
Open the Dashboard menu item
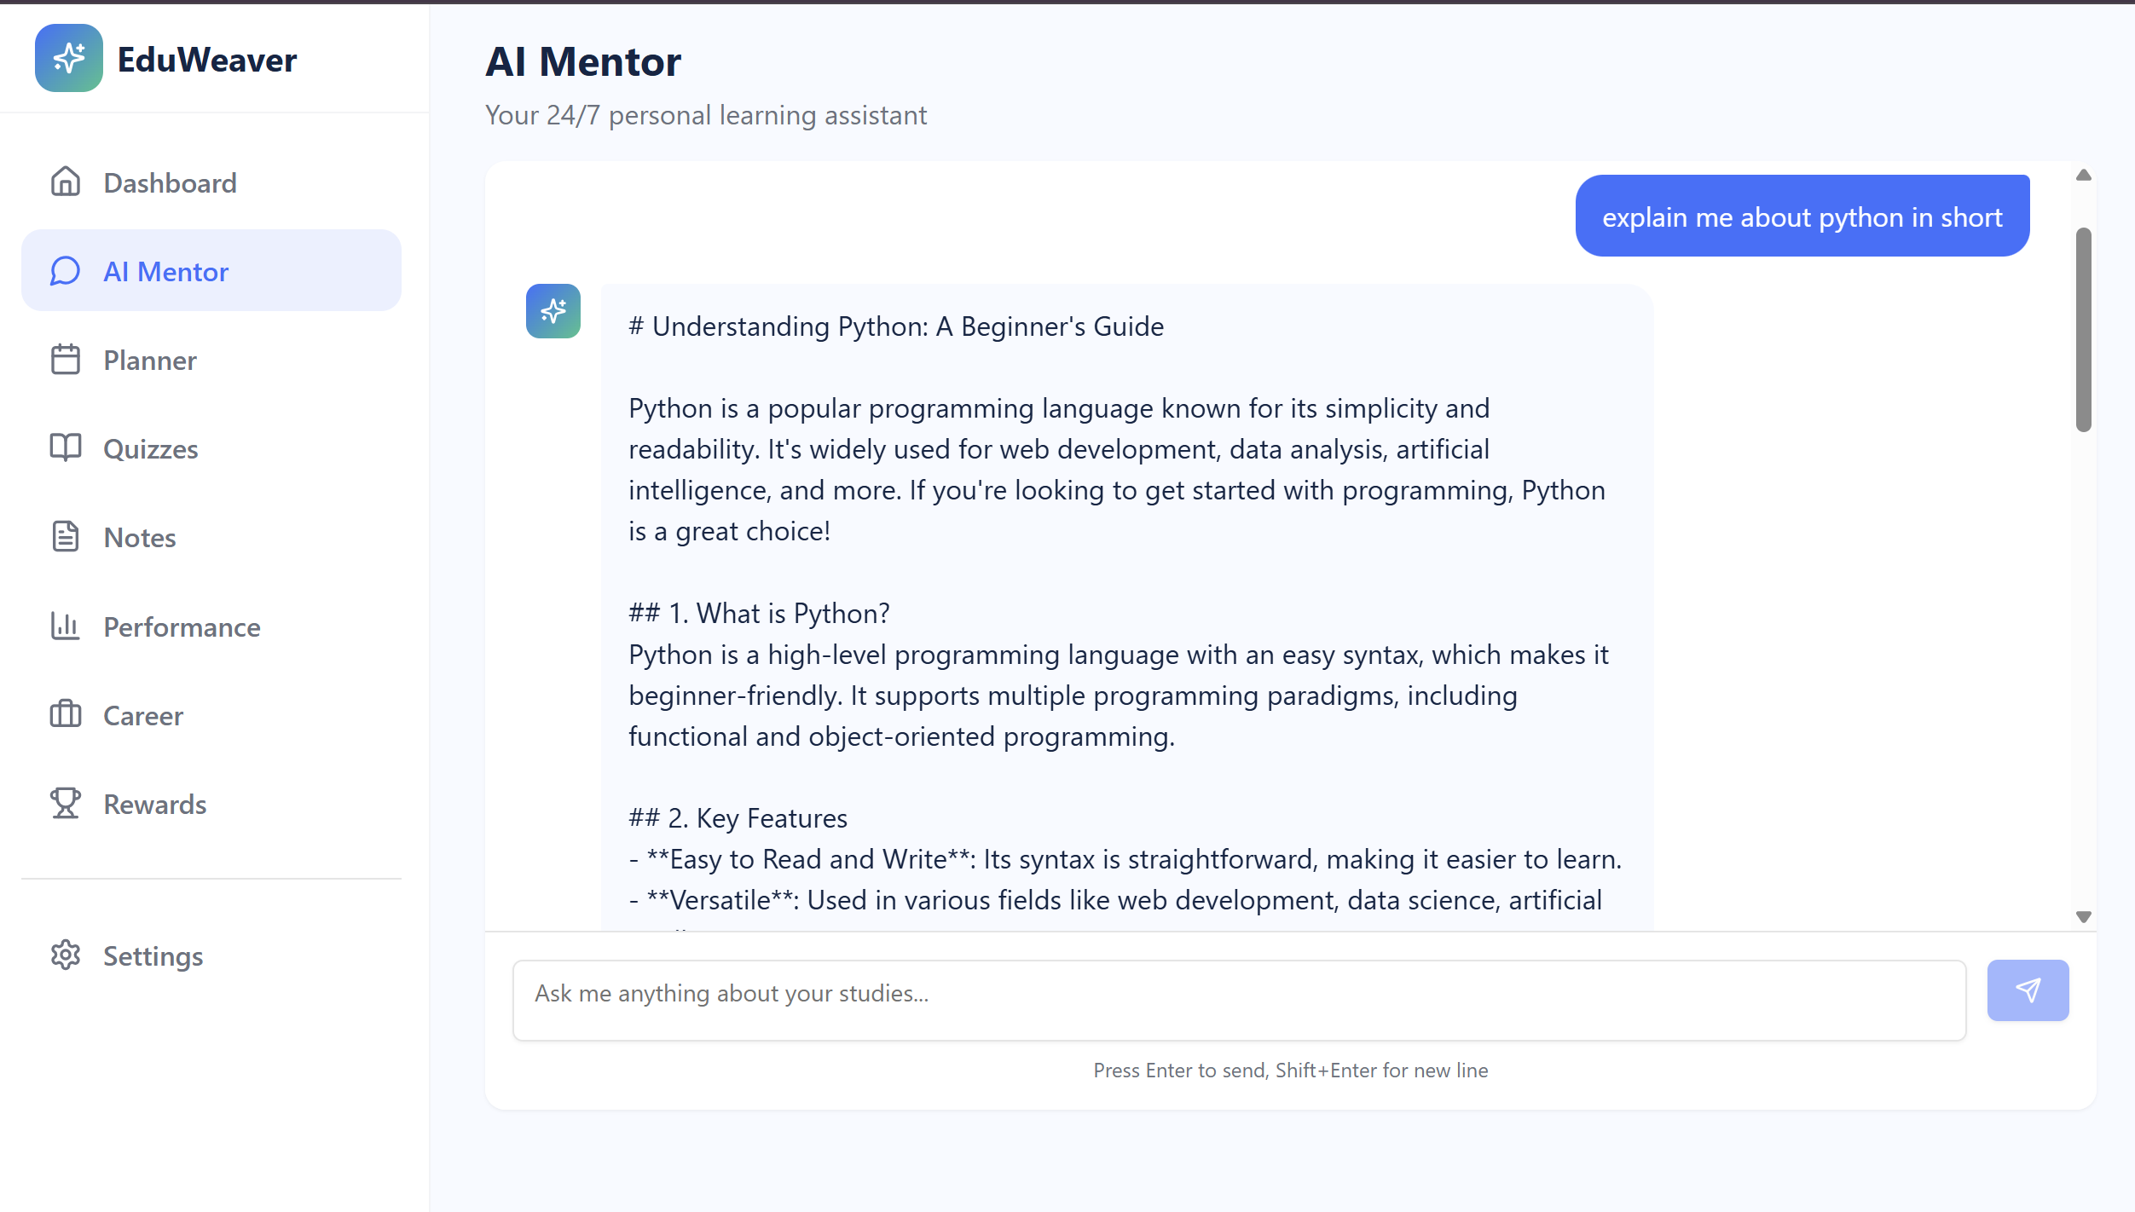211,182
